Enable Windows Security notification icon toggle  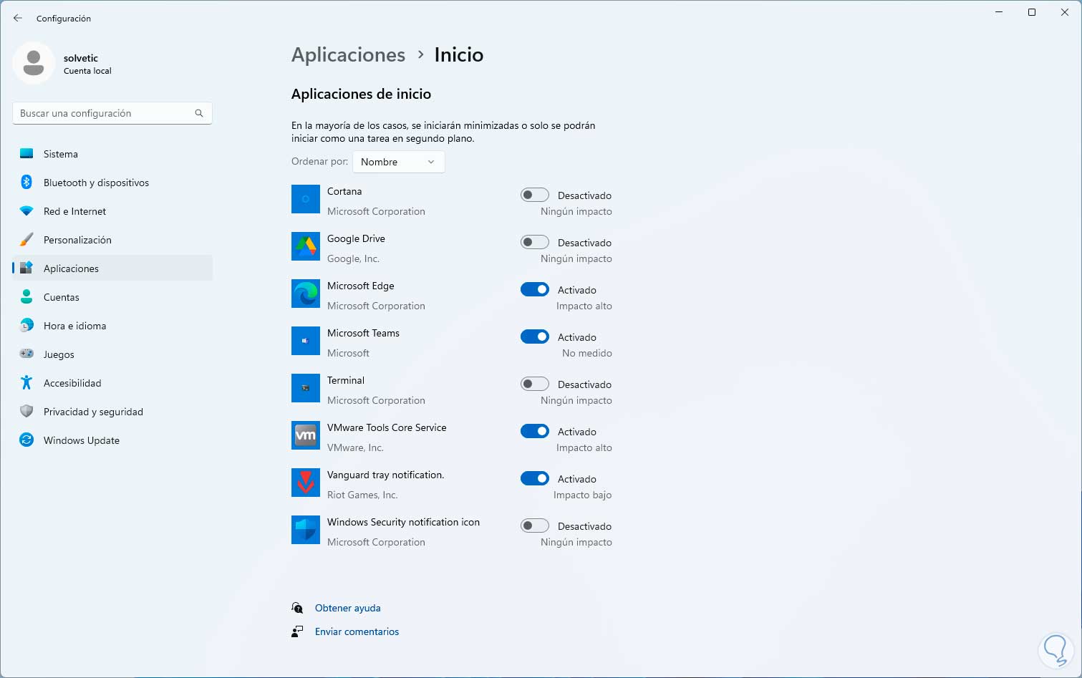535,526
